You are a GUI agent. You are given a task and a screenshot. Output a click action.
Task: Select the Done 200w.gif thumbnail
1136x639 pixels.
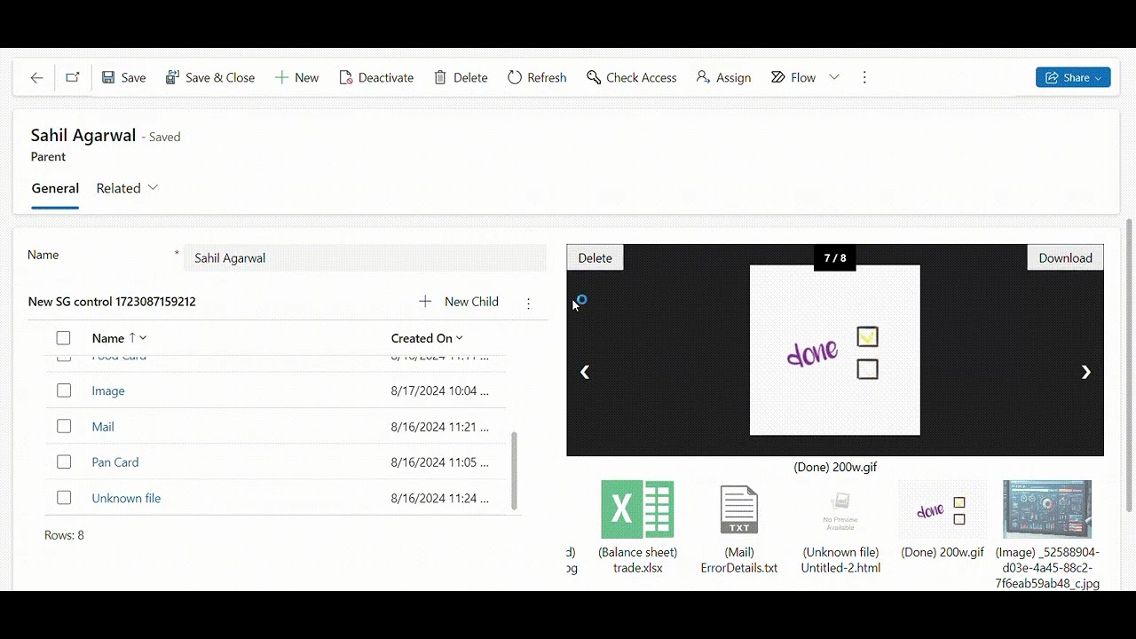(x=943, y=510)
